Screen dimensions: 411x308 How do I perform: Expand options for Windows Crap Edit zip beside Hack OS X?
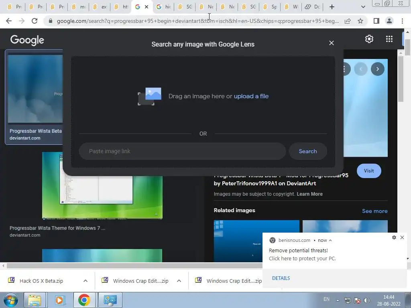point(179,281)
